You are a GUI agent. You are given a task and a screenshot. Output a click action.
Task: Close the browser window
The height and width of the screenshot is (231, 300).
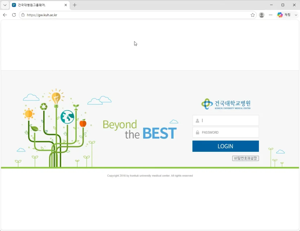pyautogui.click(x=294, y=5)
